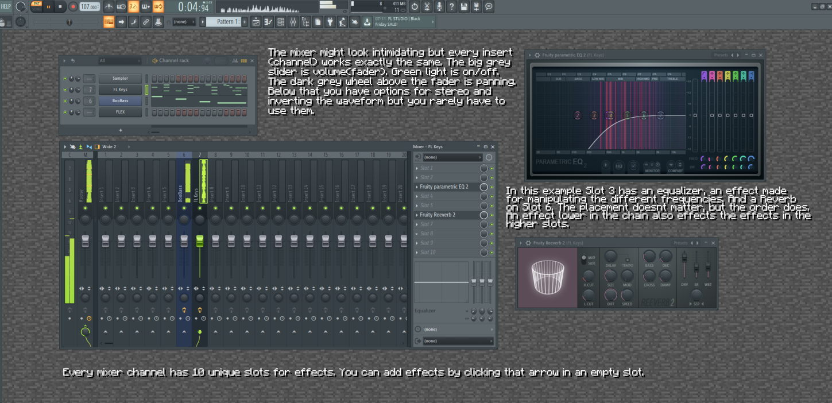Select the FL Keys channel button
The height and width of the screenshot is (403, 832).
point(120,90)
